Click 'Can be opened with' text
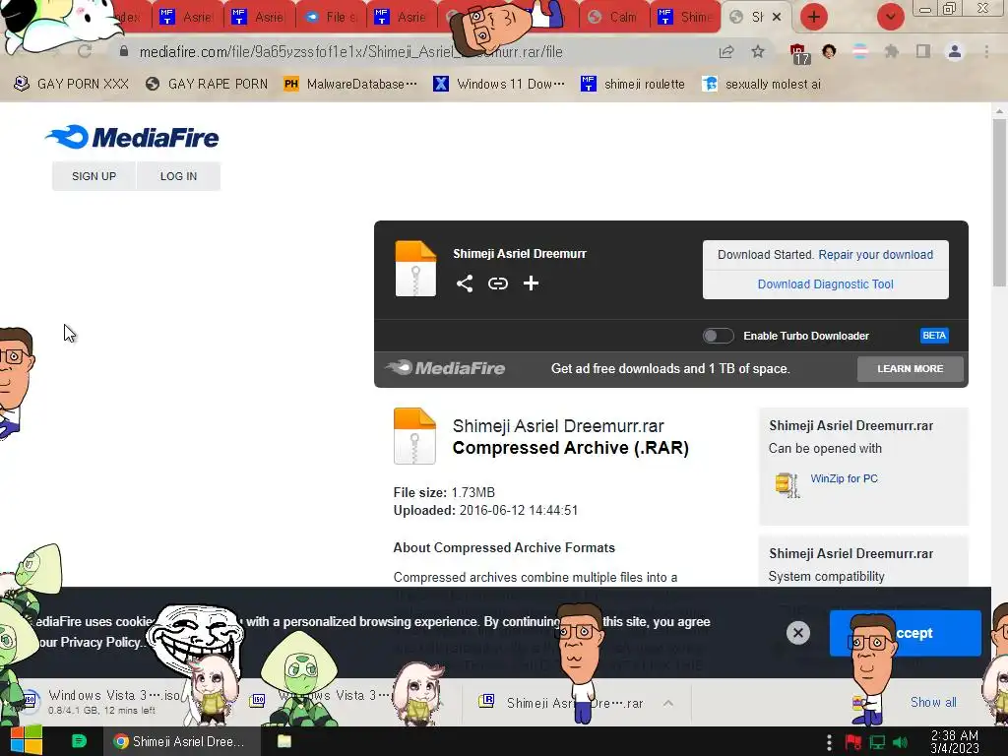The width and height of the screenshot is (1008, 756). click(x=825, y=448)
